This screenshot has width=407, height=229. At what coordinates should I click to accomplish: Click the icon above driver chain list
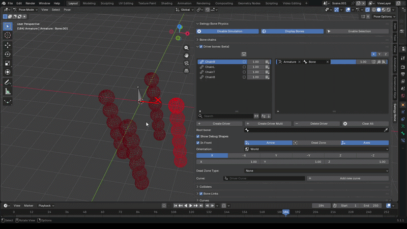coord(244,54)
